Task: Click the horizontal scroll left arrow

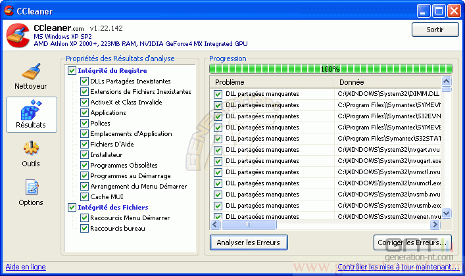Action: 215,225
